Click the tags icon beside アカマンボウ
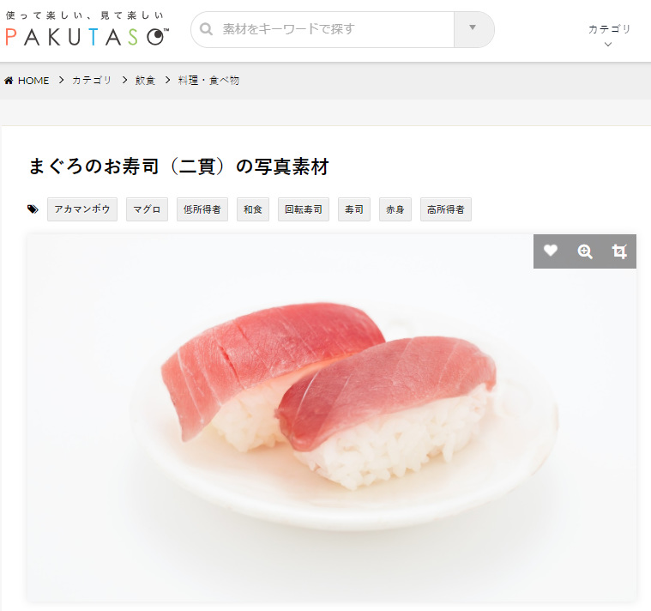 tap(33, 209)
